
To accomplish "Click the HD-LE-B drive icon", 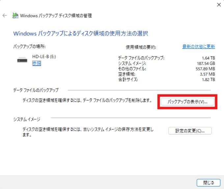I will (22, 60).
